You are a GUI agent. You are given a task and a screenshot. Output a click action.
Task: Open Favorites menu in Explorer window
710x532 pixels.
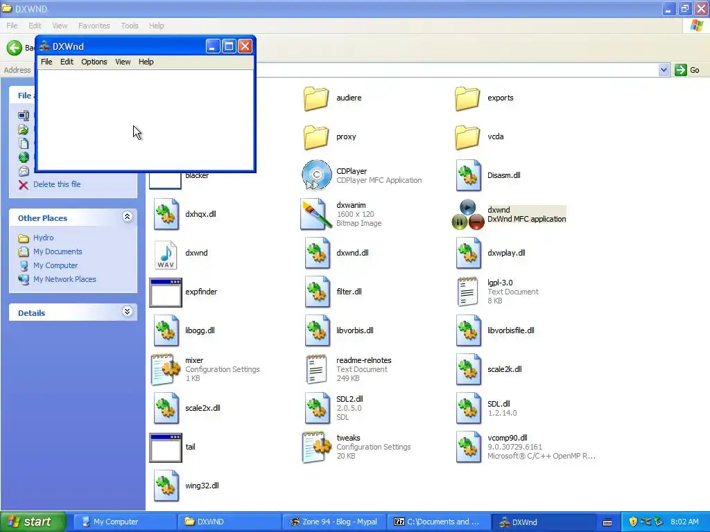[x=94, y=26]
